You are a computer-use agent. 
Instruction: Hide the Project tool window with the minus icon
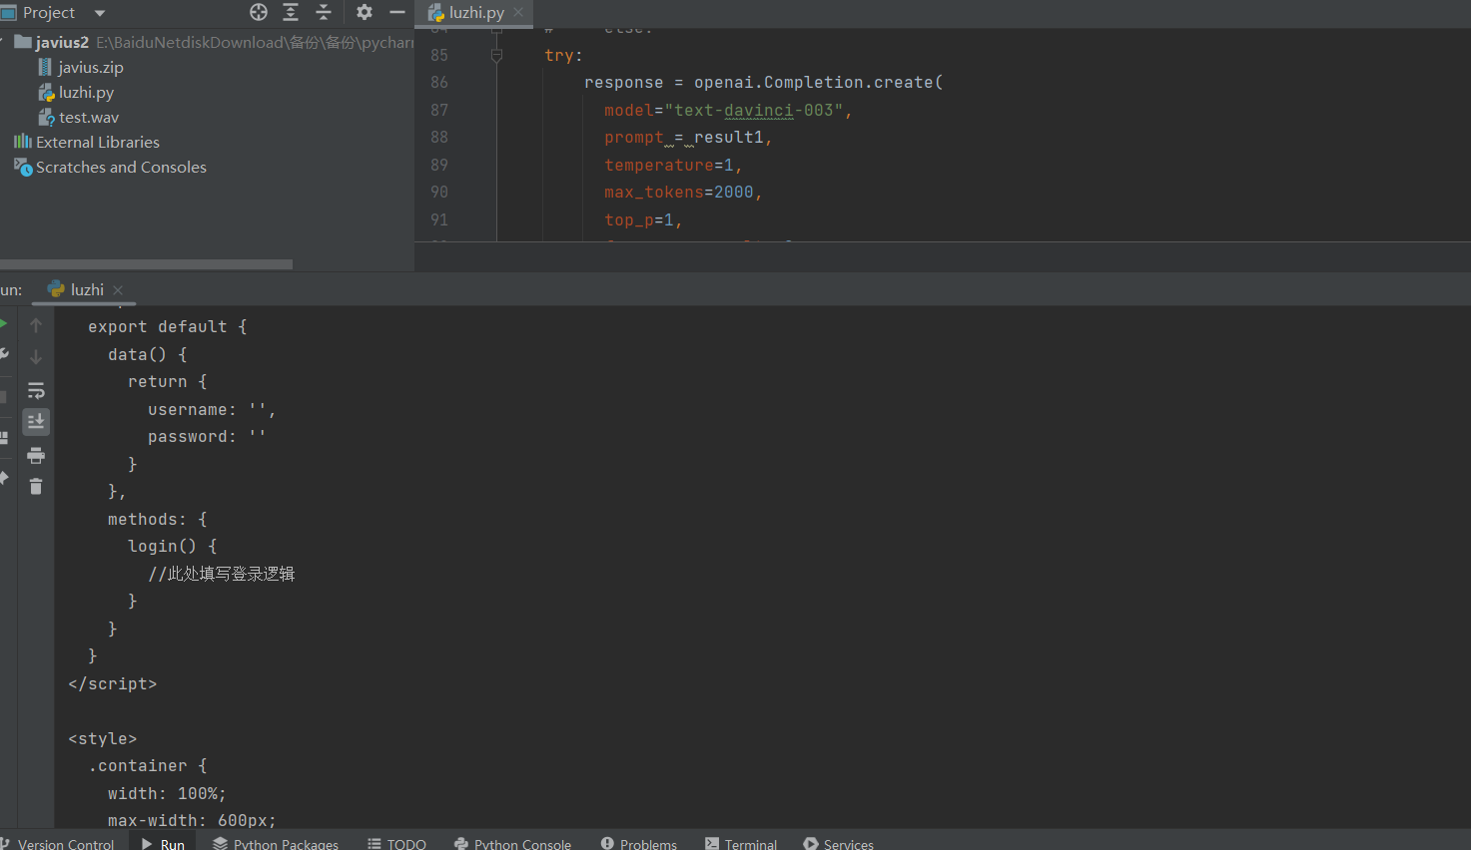point(396,12)
